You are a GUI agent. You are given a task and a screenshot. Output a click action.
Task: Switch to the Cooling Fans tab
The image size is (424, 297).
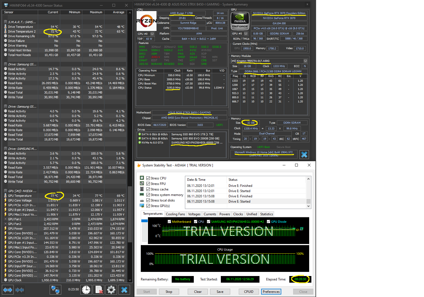pyautogui.click(x=176, y=214)
